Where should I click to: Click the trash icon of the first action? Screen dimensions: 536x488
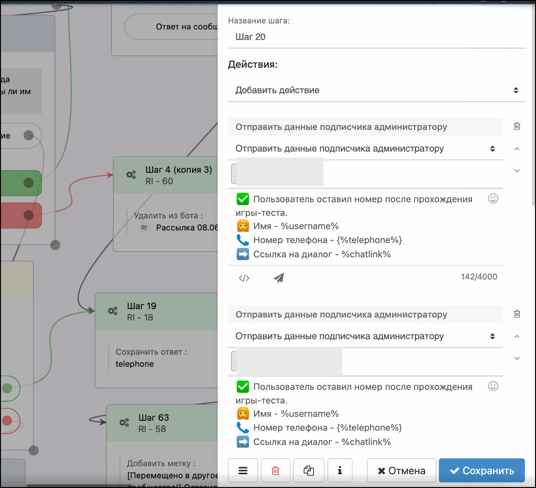point(517,126)
